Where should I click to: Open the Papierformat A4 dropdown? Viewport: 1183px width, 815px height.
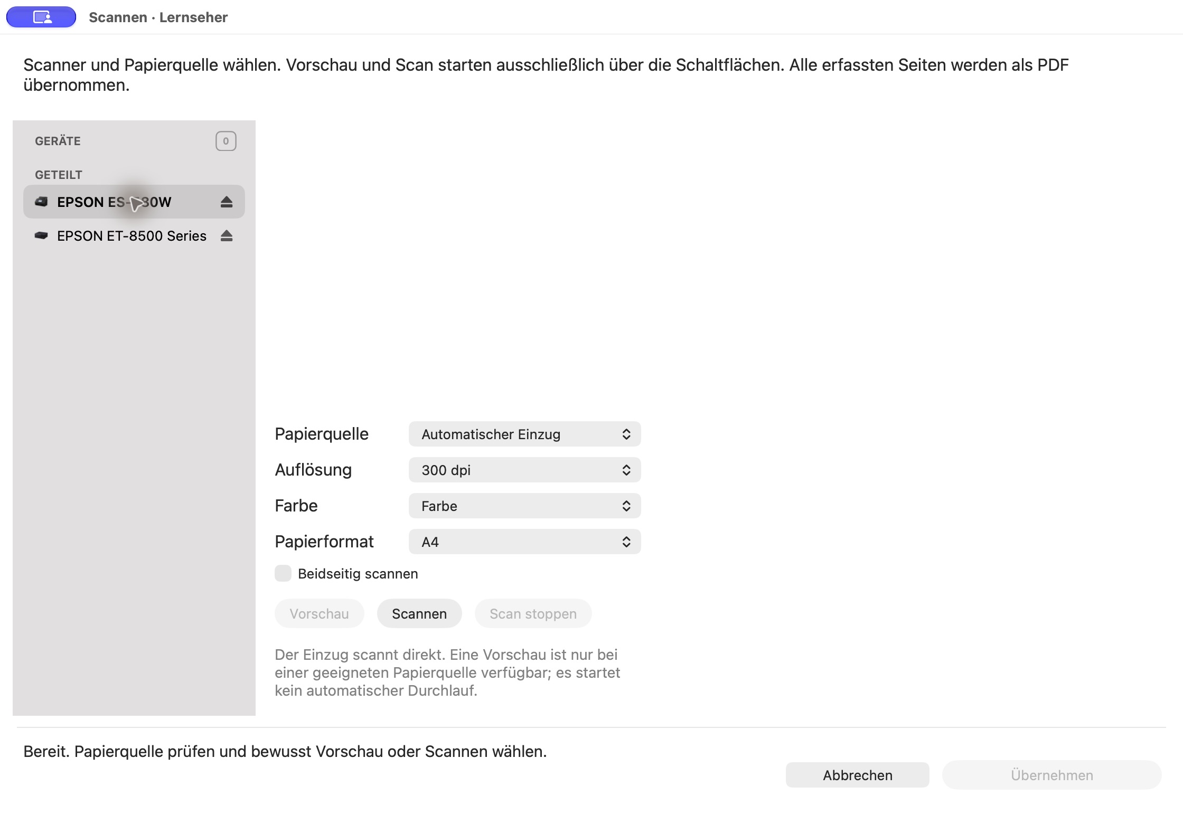[x=525, y=542]
